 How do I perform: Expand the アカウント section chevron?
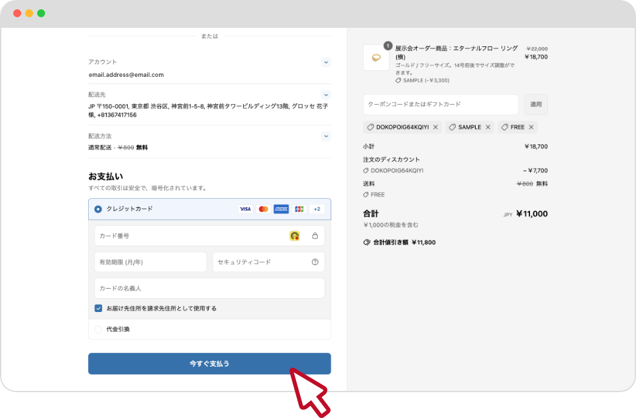tap(325, 62)
